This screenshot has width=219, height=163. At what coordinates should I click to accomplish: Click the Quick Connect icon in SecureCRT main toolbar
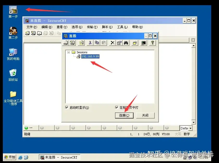click(x=33, y=33)
